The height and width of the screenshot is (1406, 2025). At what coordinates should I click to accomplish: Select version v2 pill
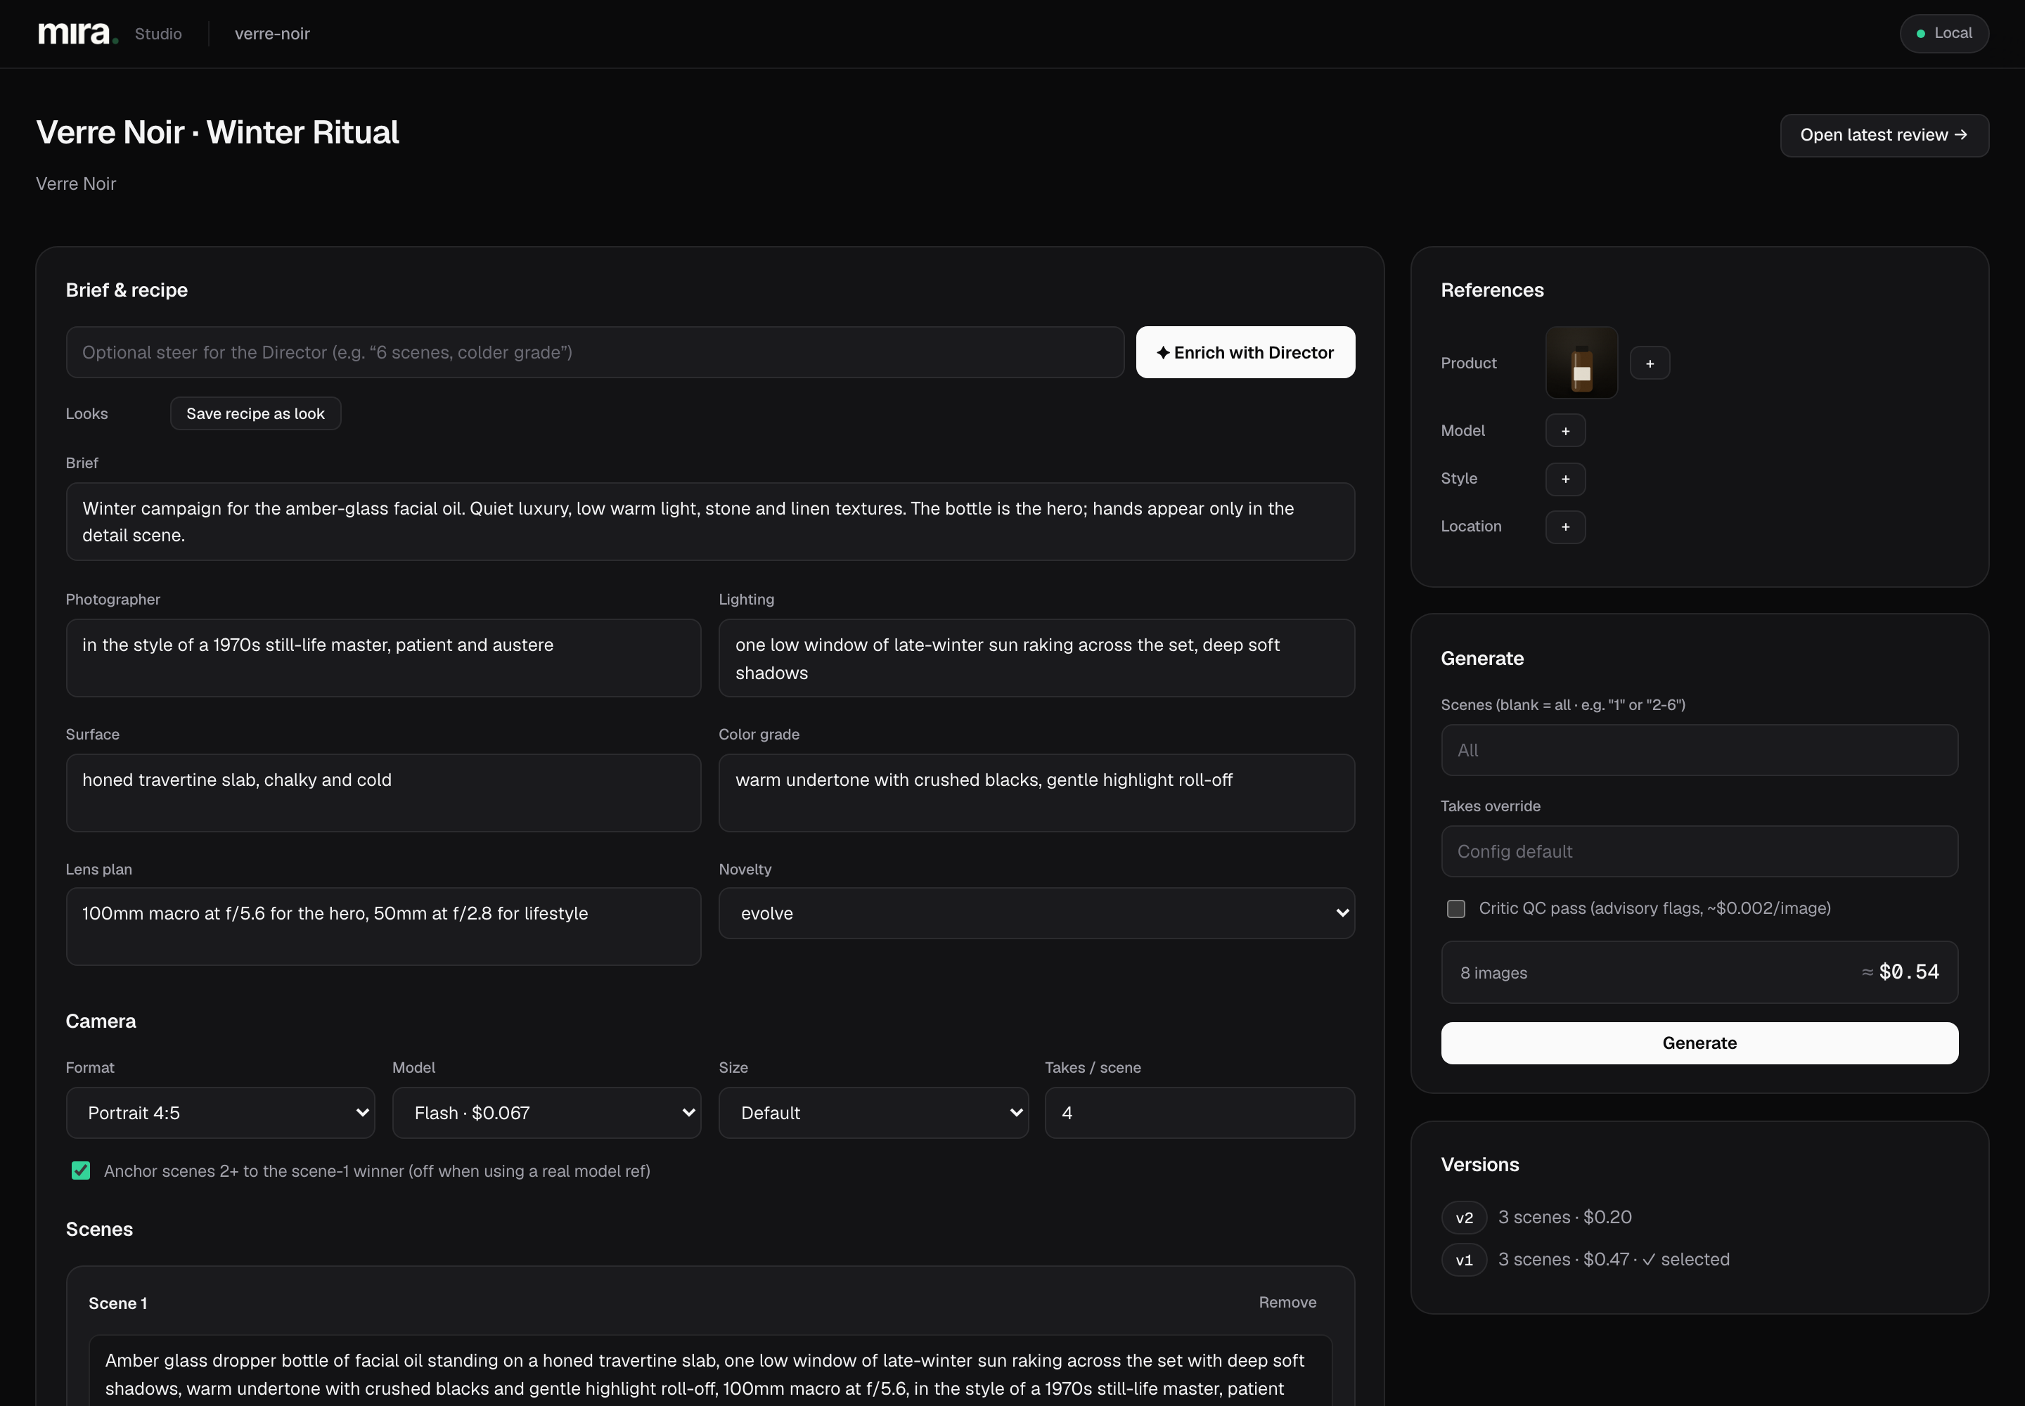[x=1464, y=1218]
